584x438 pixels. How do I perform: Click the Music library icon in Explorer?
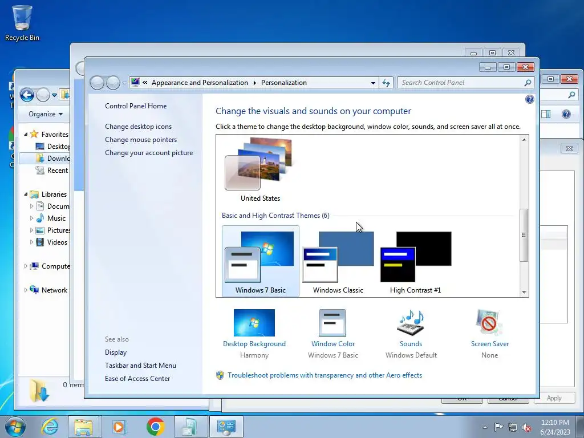(40, 218)
